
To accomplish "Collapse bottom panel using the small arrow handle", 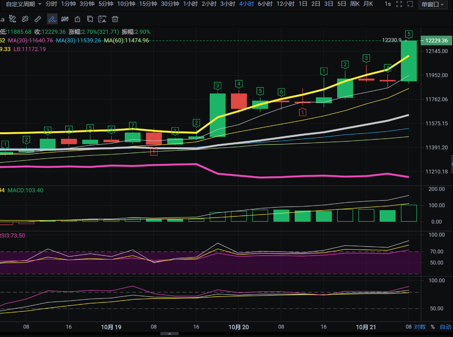I will (170, 334).
